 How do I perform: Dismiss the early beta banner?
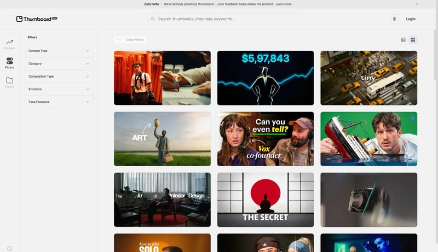pyautogui.click(x=417, y=4)
